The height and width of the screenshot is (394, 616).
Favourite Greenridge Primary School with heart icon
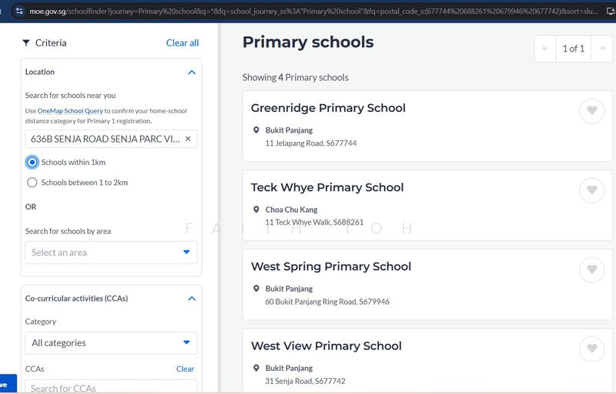(591, 111)
